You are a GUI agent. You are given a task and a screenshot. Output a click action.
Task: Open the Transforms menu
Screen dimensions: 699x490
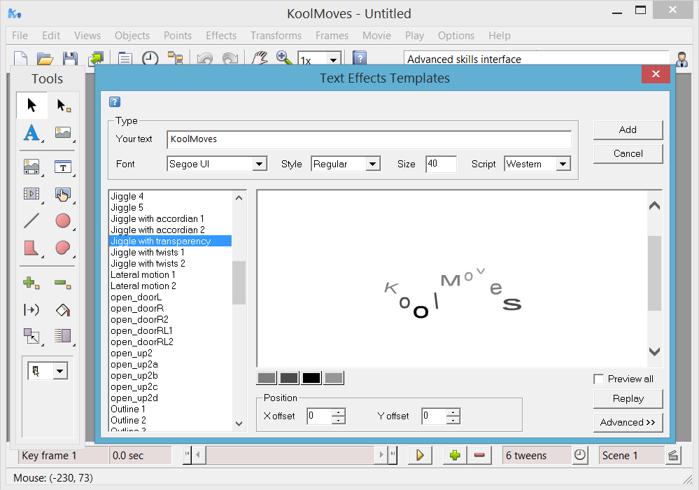(276, 36)
